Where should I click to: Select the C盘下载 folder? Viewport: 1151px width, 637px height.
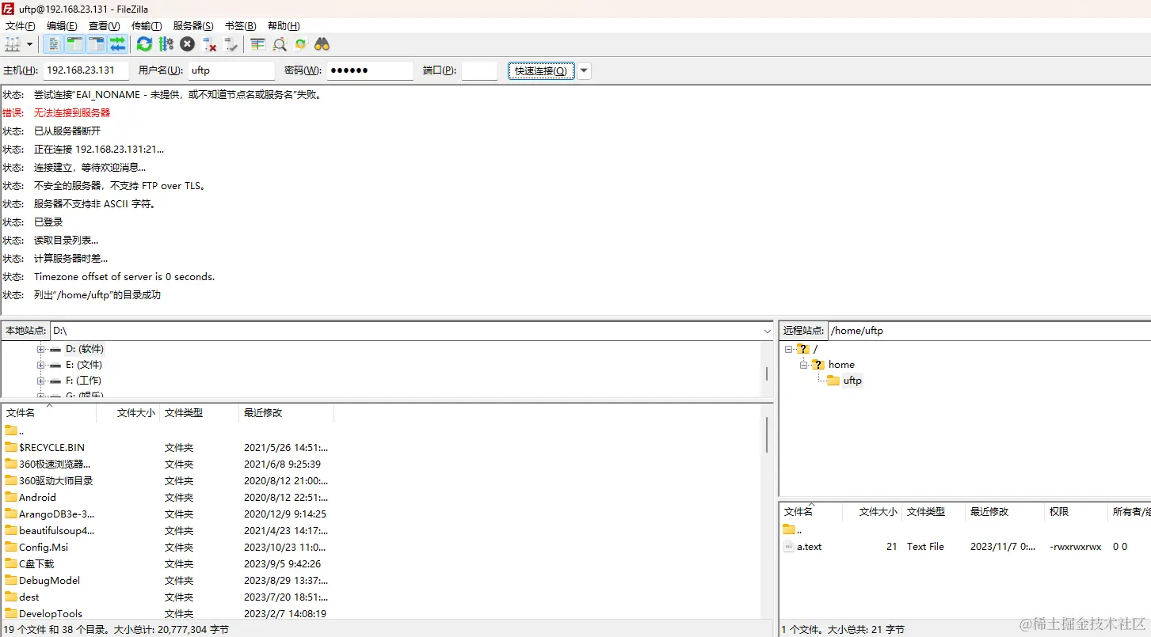click(36, 563)
